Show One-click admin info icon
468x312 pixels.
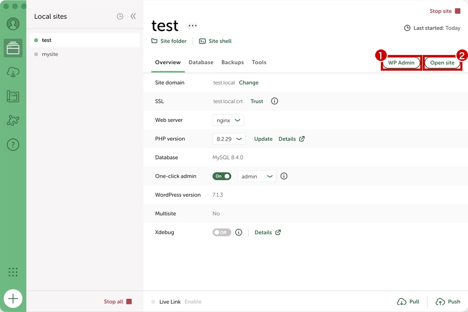pos(284,176)
